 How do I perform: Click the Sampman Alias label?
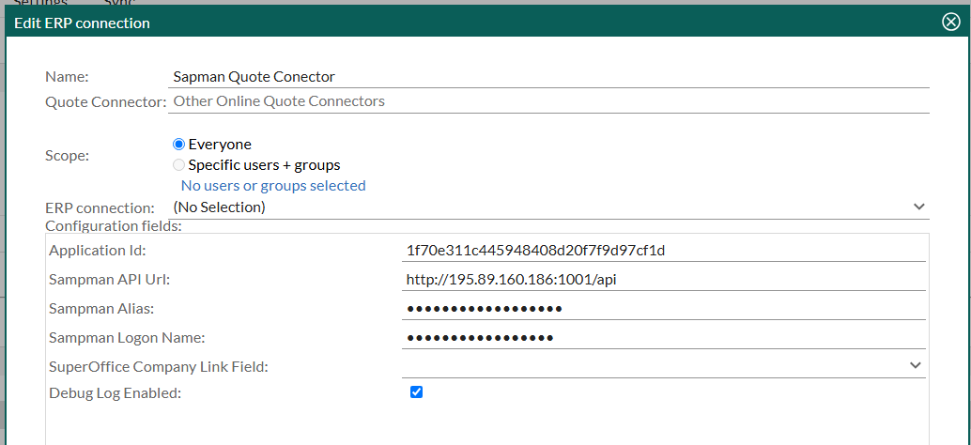coord(101,309)
